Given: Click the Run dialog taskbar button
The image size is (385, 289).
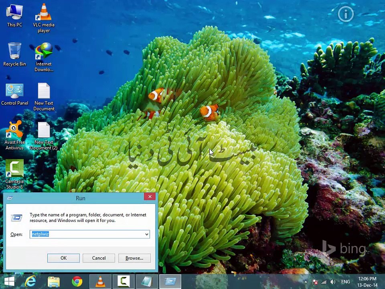Looking at the screenshot, I should tap(170, 282).
